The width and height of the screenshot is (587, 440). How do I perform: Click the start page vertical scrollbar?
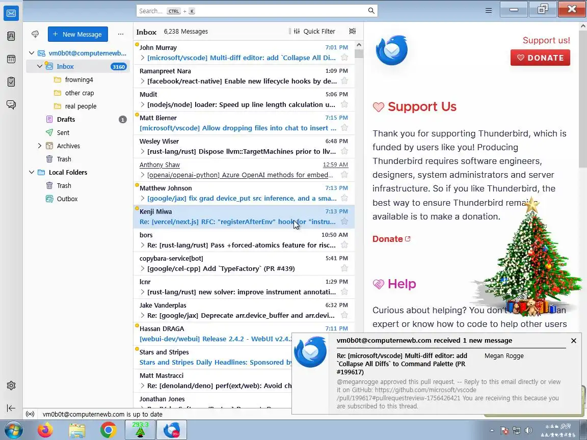[583, 98]
